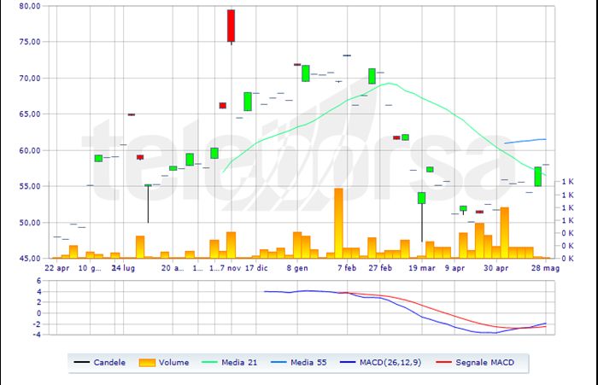598x385 pixels.
Task: Click the 19 mar date label
Action: [422, 268]
